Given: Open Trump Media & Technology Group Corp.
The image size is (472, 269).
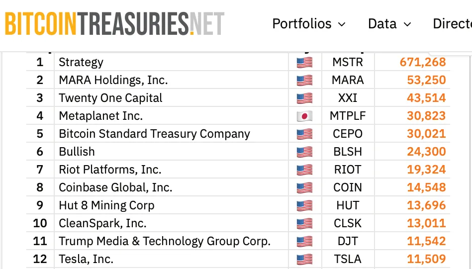Looking at the screenshot, I should pyautogui.click(x=165, y=242).
